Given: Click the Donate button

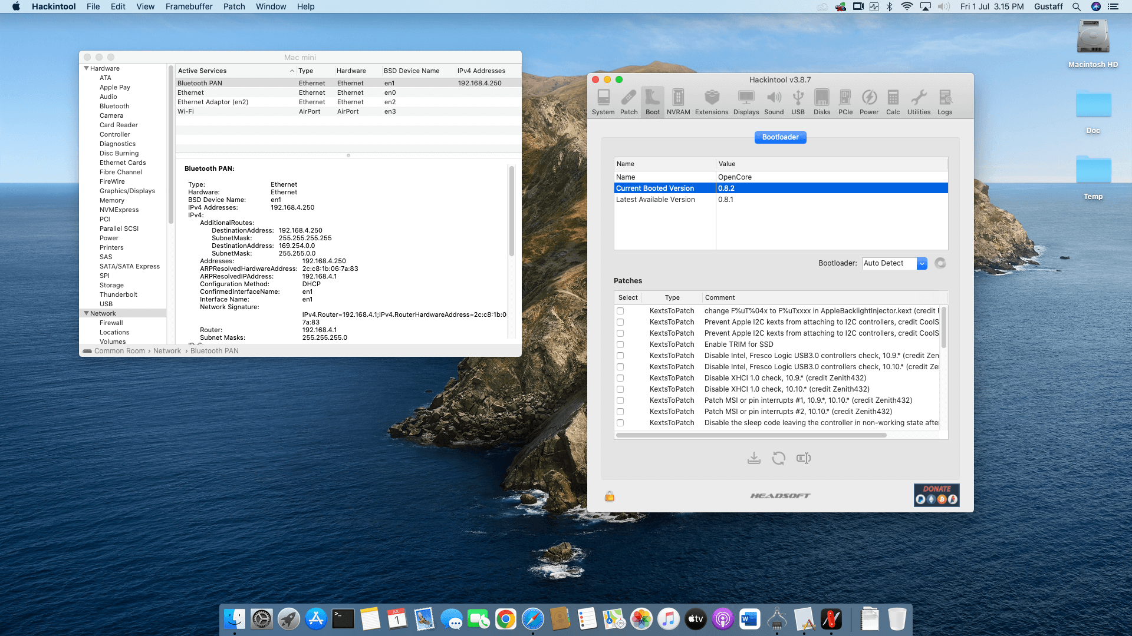Looking at the screenshot, I should pos(936,495).
